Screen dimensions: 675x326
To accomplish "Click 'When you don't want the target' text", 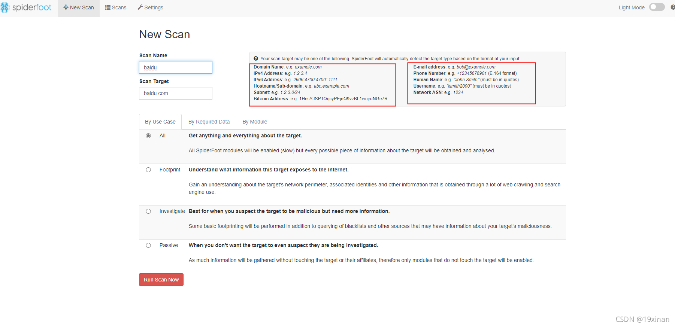I will pos(284,245).
